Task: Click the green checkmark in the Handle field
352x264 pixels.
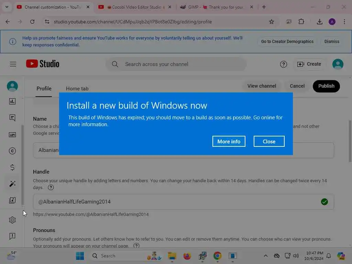Action: 324,202
